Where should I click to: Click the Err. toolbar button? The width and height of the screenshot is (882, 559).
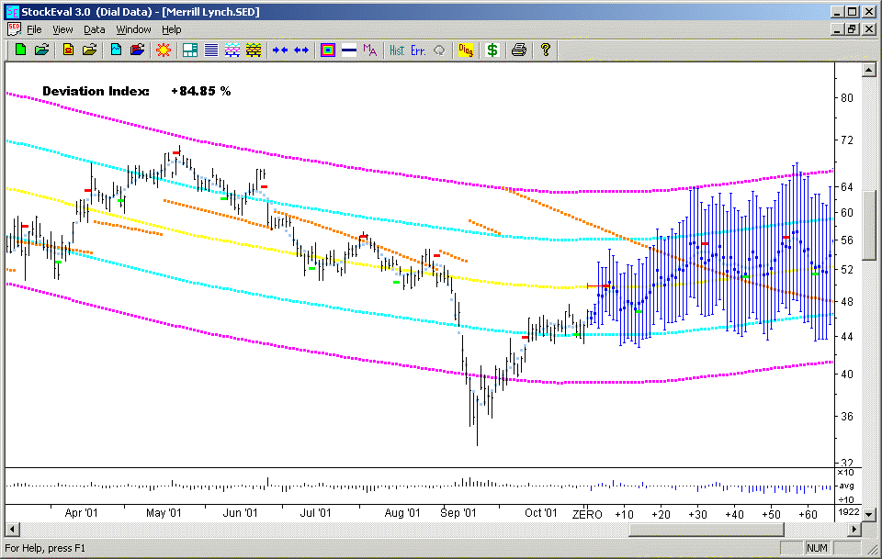pos(418,50)
